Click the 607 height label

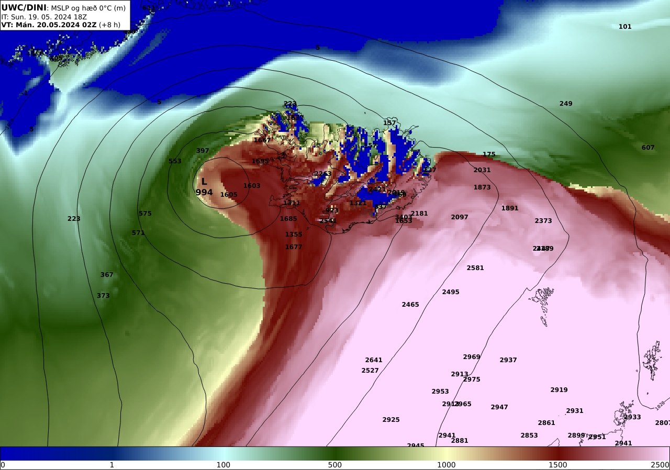pyautogui.click(x=648, y=148)
